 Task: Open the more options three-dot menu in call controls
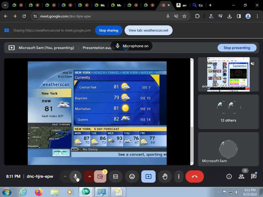tap(179, 176)
